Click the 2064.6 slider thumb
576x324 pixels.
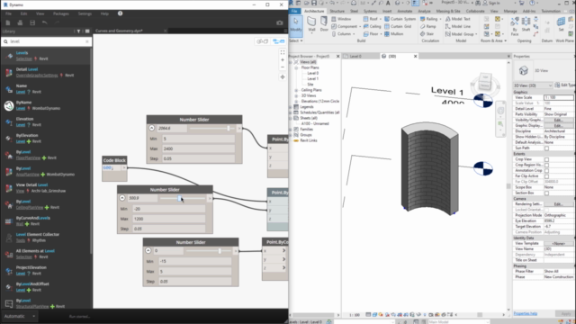point(229,128)
